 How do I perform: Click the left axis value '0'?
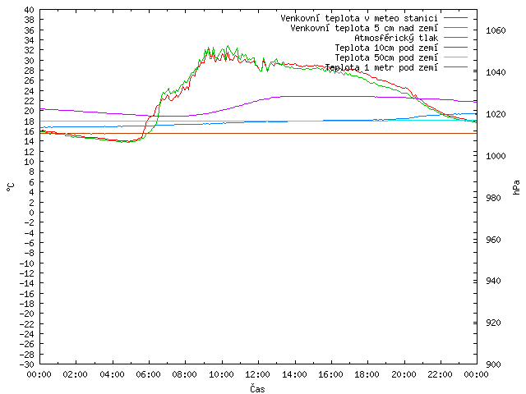(31, 212)
